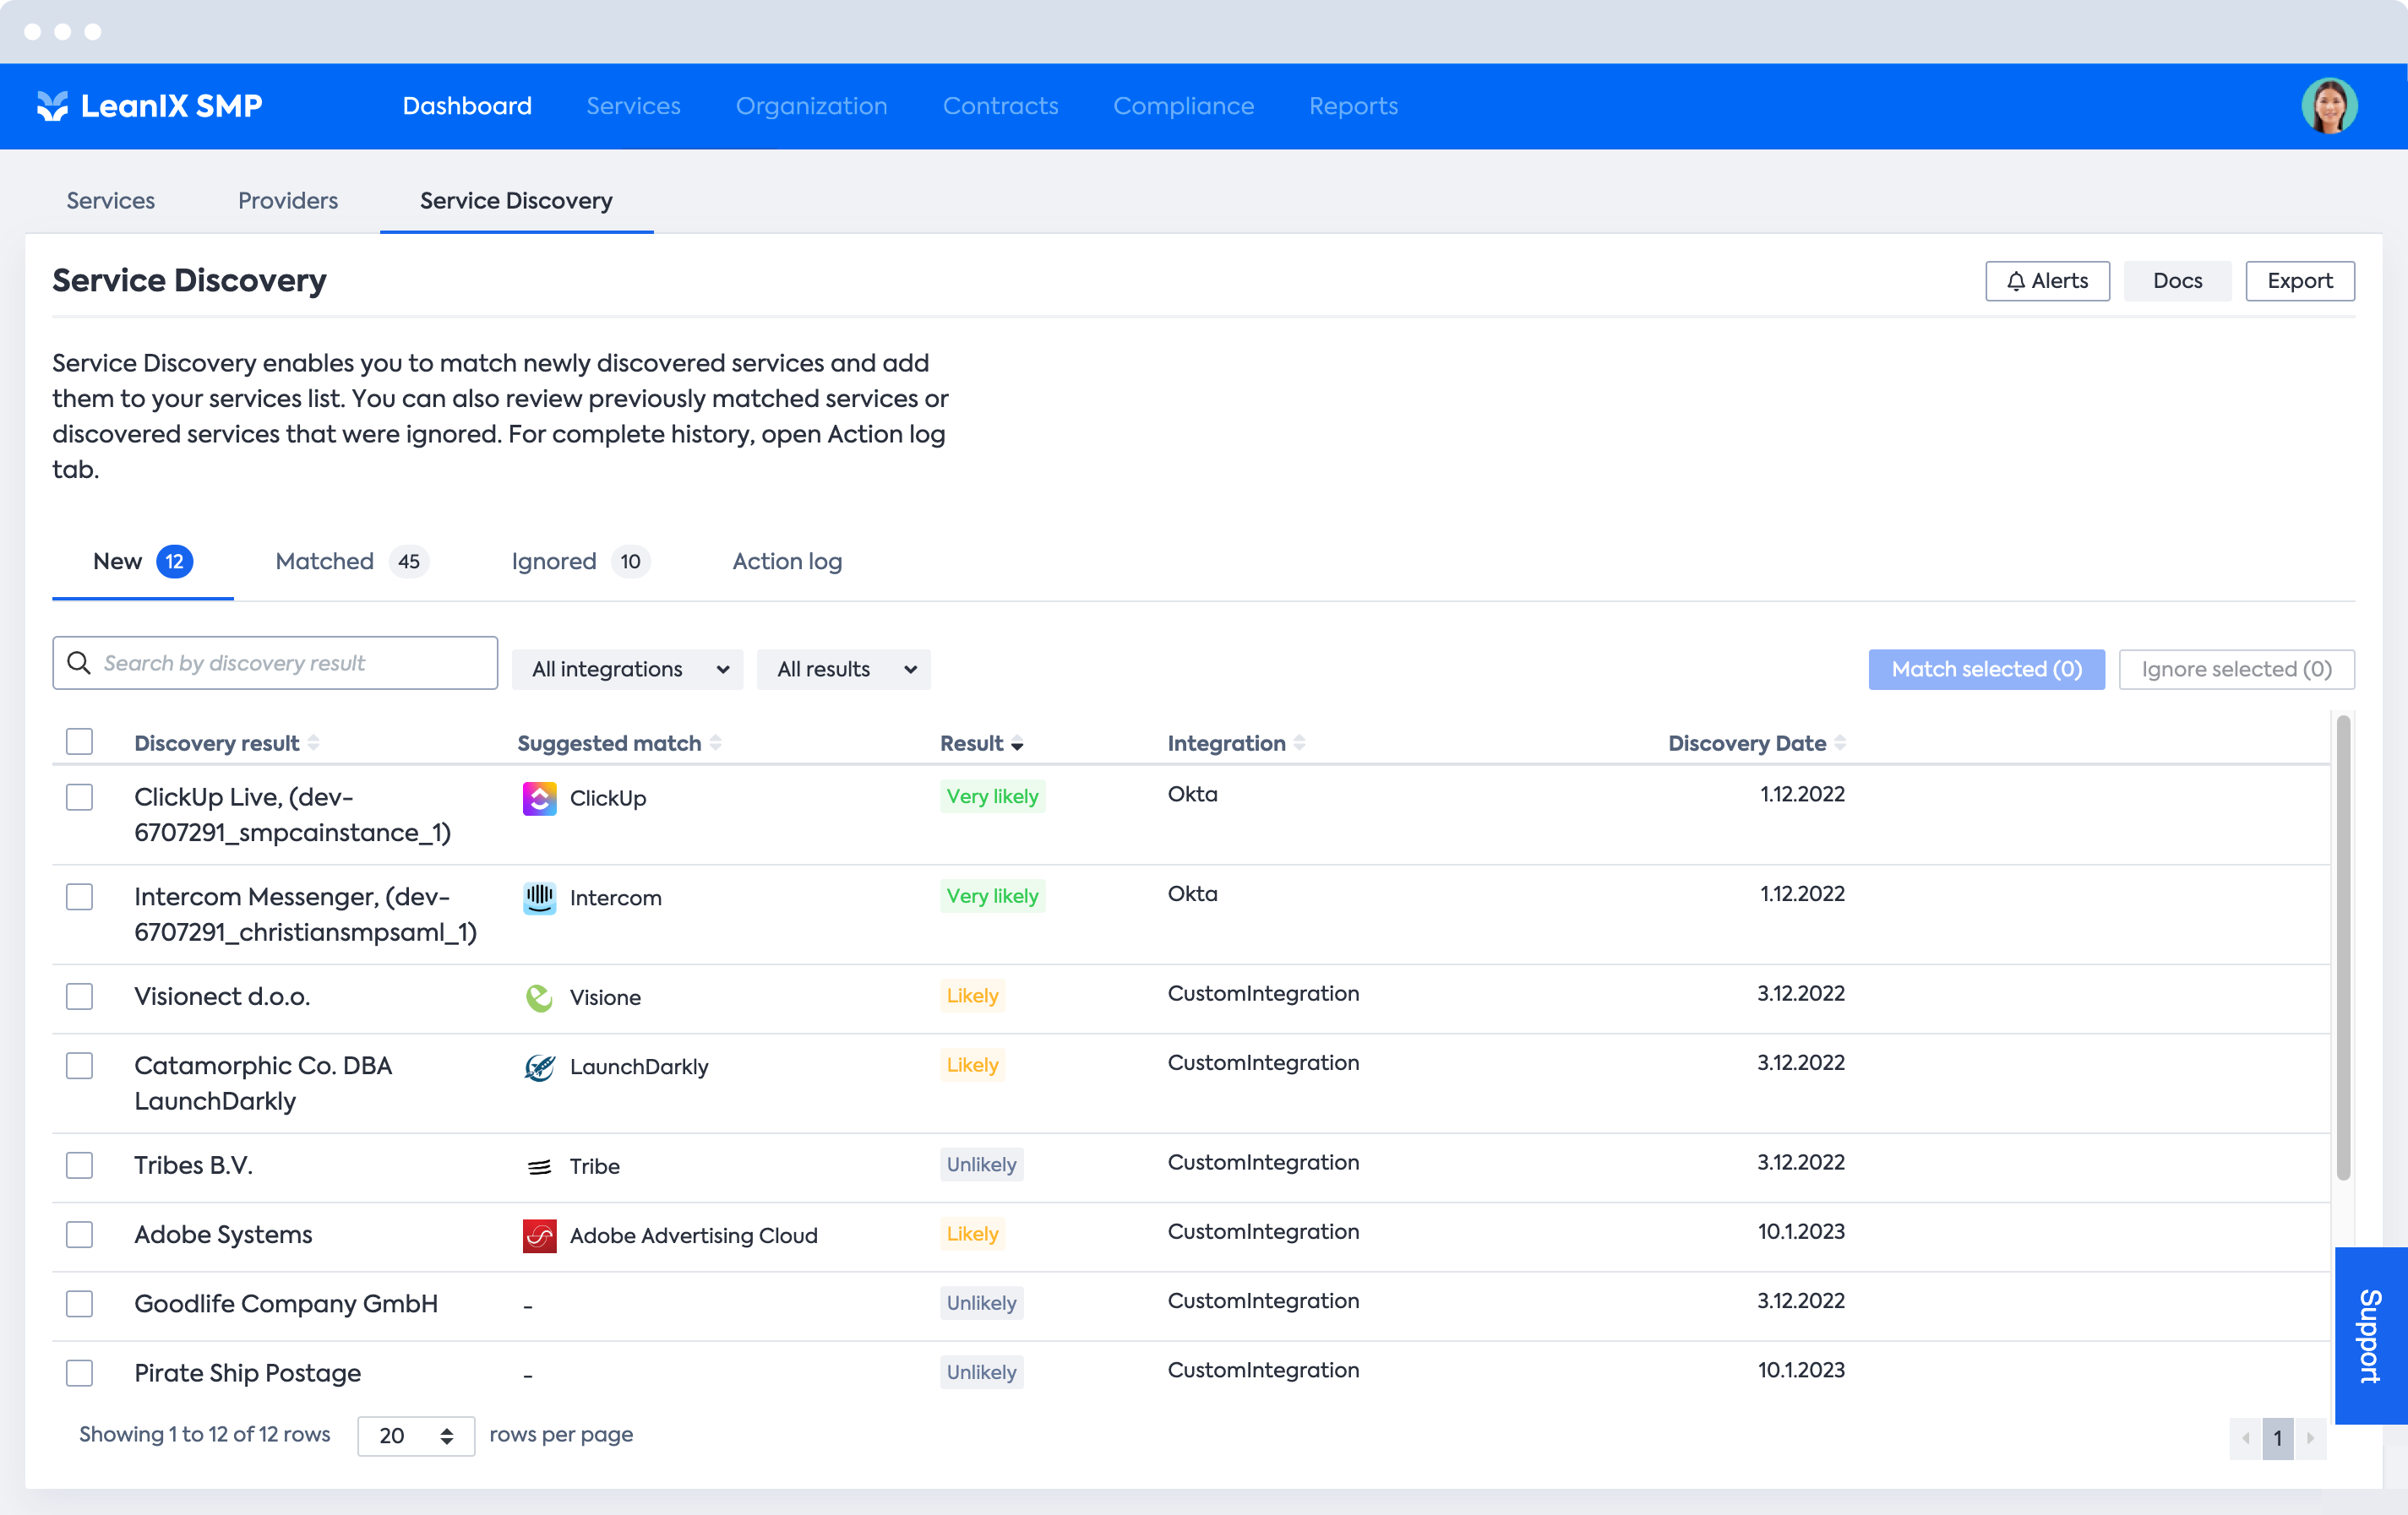Open the Support side tab
Screen dimensions: 2408x1515
coord(2370,1335)
